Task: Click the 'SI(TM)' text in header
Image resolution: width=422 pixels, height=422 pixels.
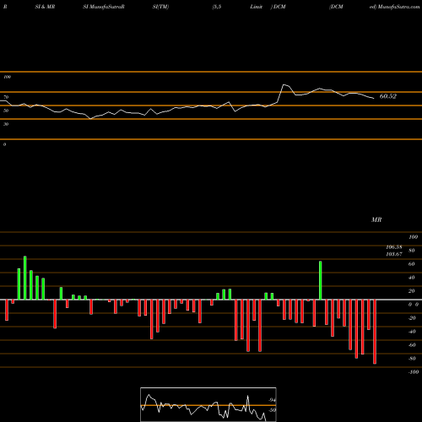Action: pyautogui.click(x=160, y=7)
